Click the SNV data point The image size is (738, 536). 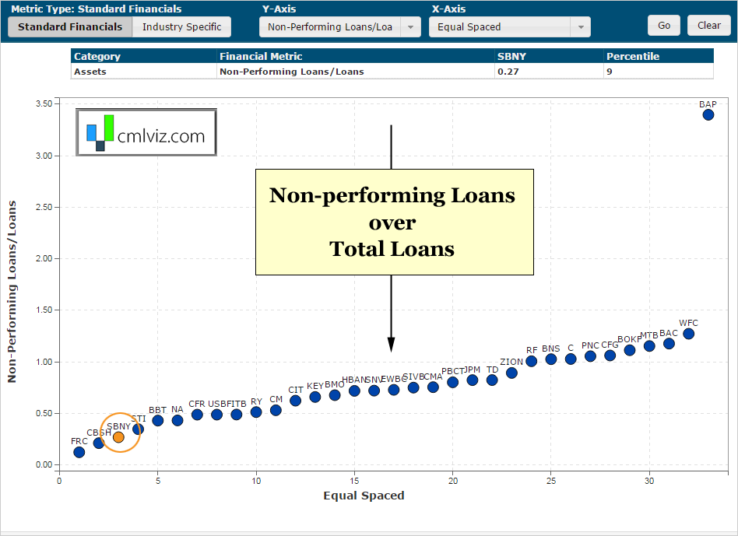(374, 391)
